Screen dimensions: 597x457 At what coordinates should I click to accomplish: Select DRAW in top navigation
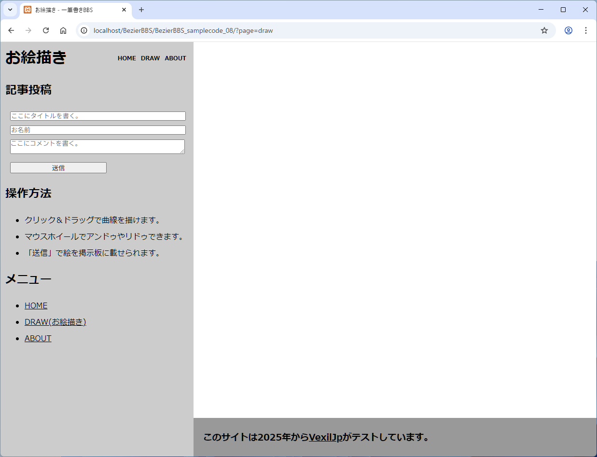coord(150,58)
